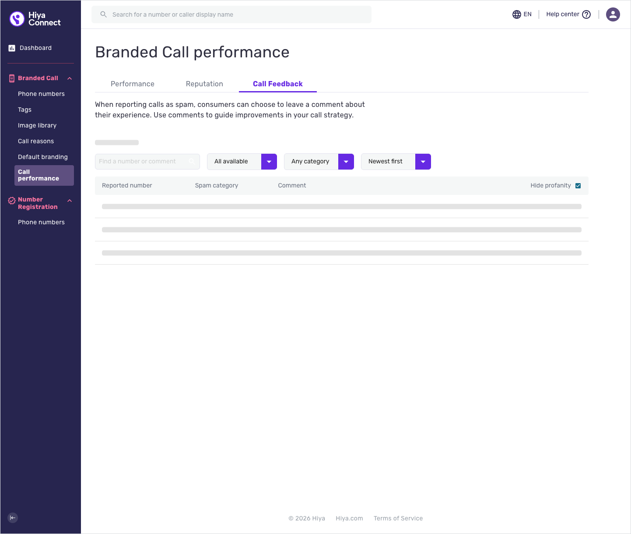Viewport: 631px width, 534px height.
Task: Switch to the Performance tab
Action: 133,84
